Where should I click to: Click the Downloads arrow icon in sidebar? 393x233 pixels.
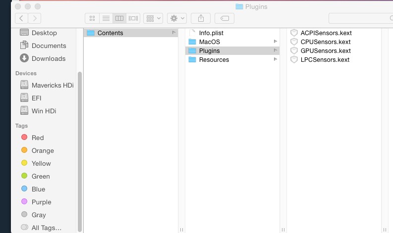(24, 58)
